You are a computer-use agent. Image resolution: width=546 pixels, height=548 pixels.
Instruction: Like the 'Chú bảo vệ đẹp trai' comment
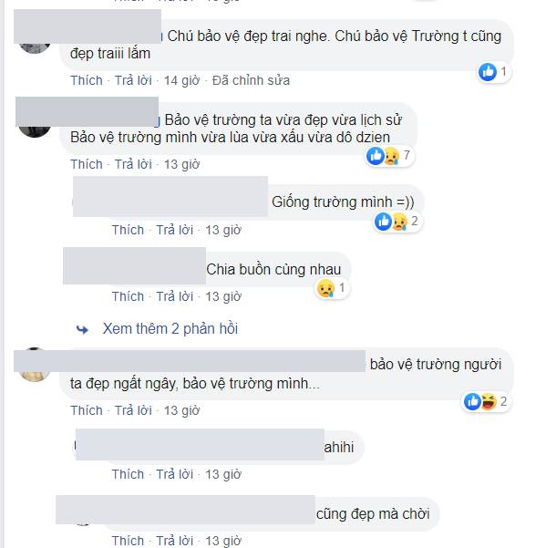coord(87,80)
